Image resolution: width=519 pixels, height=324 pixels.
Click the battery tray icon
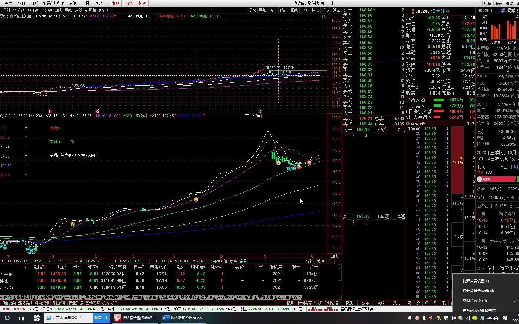489,318
